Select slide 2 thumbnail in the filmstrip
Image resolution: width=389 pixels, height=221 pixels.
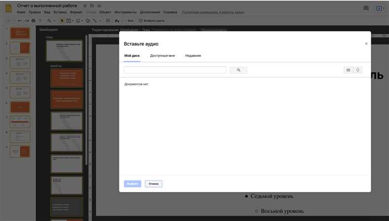tap(20, 48)
